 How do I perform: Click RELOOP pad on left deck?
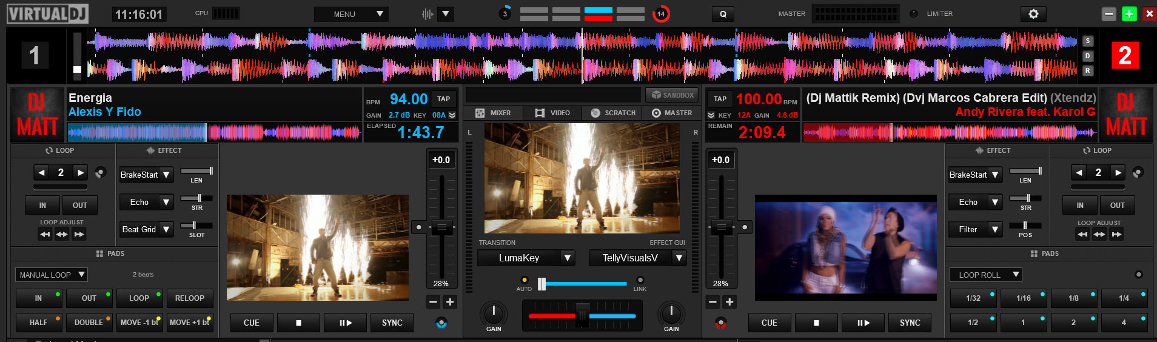click(x=190, y=298)
